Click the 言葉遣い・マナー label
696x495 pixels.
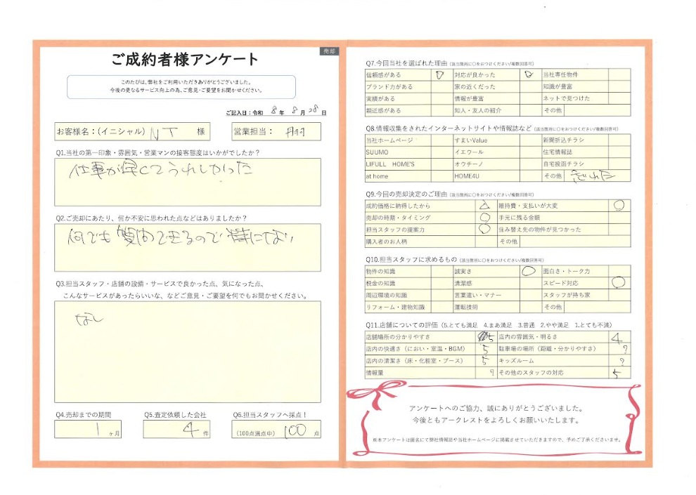click(x=477, y=295)
